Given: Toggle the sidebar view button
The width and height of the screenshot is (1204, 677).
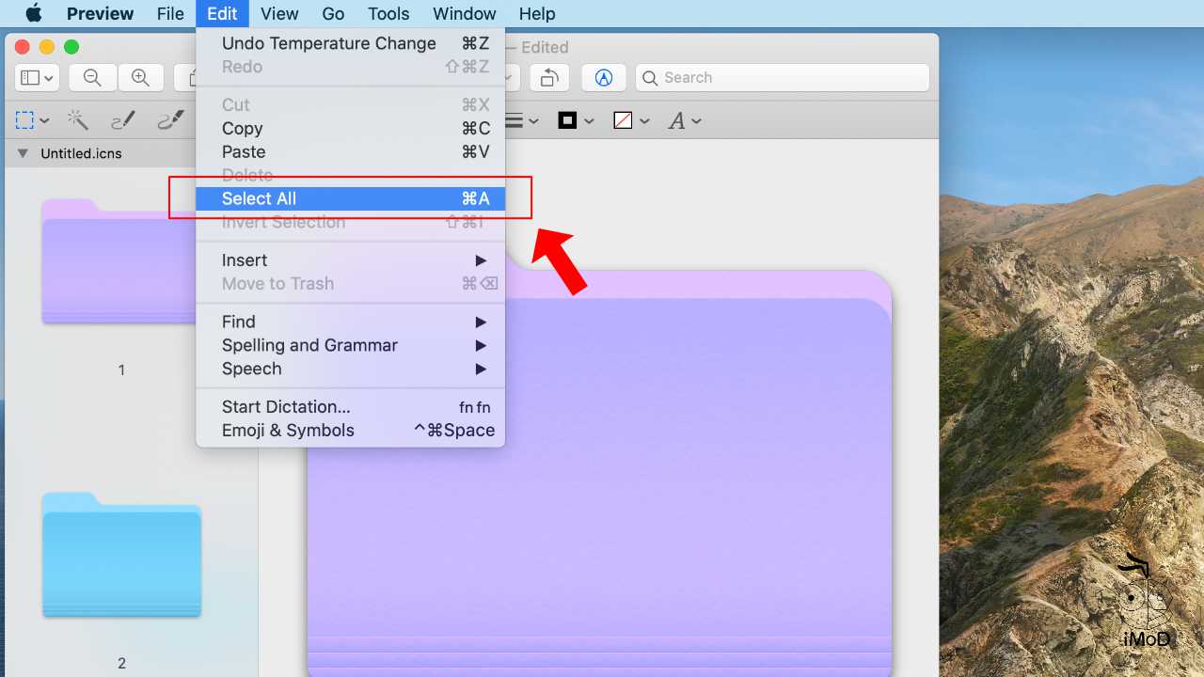Looking at the screenshot, I should pos(38,78).
